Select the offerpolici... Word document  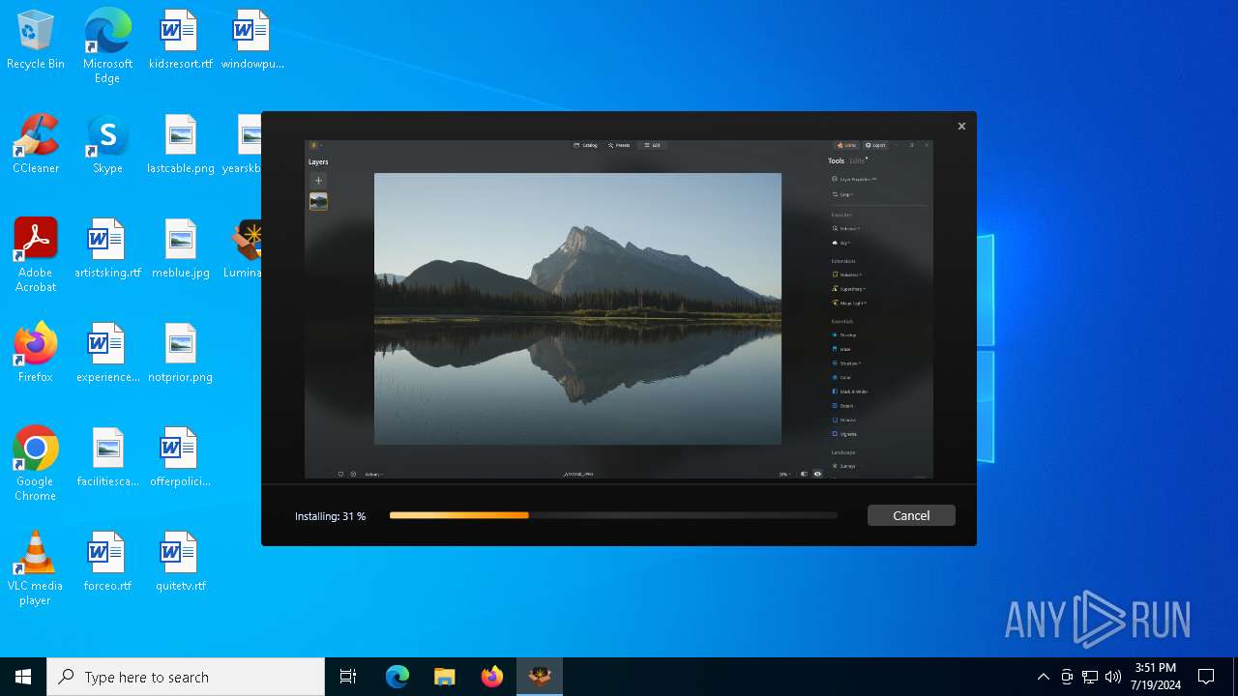[x=180, y=458]
